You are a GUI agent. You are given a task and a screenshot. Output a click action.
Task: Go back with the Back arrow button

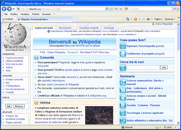click(4, 9)
